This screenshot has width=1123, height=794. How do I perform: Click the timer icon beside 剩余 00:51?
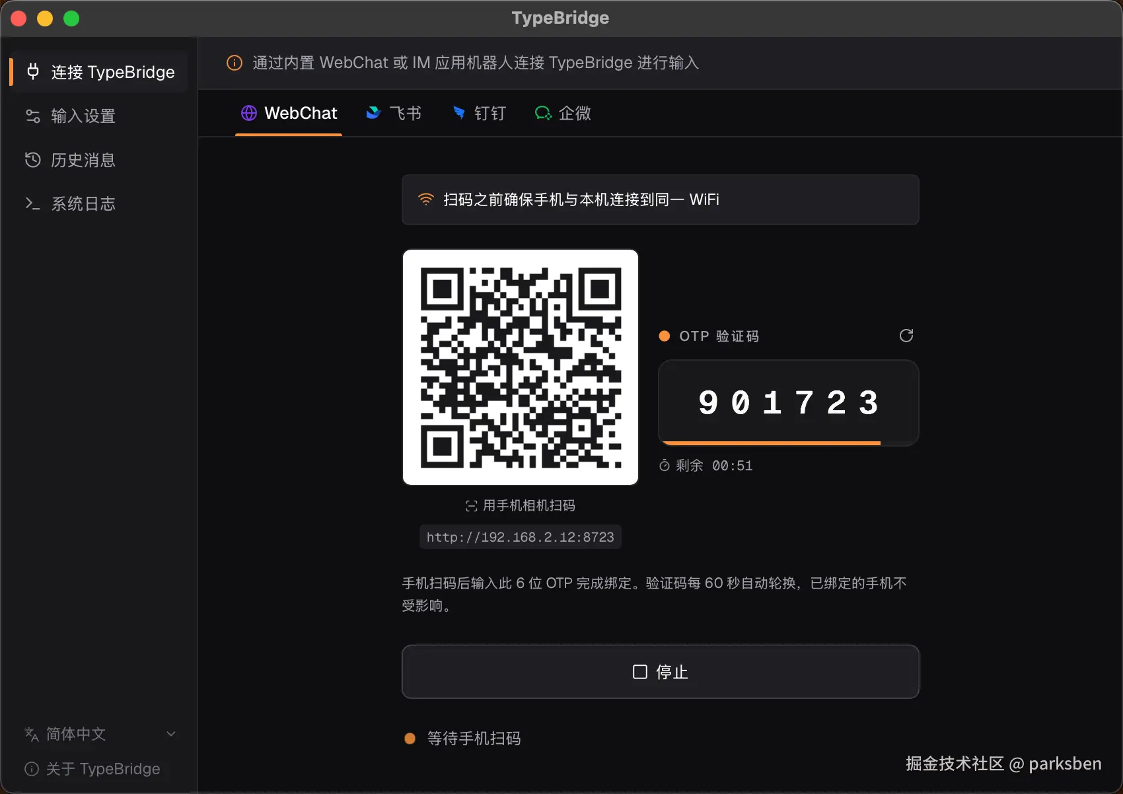point(665,466)
